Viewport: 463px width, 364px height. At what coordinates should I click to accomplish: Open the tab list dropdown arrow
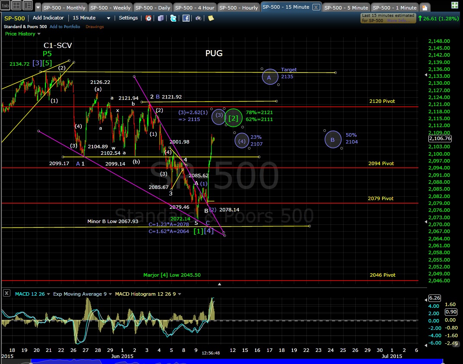tap(38, 7)
